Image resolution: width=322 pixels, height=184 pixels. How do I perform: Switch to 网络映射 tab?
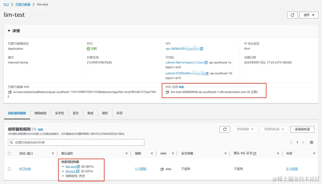point(40,113)
